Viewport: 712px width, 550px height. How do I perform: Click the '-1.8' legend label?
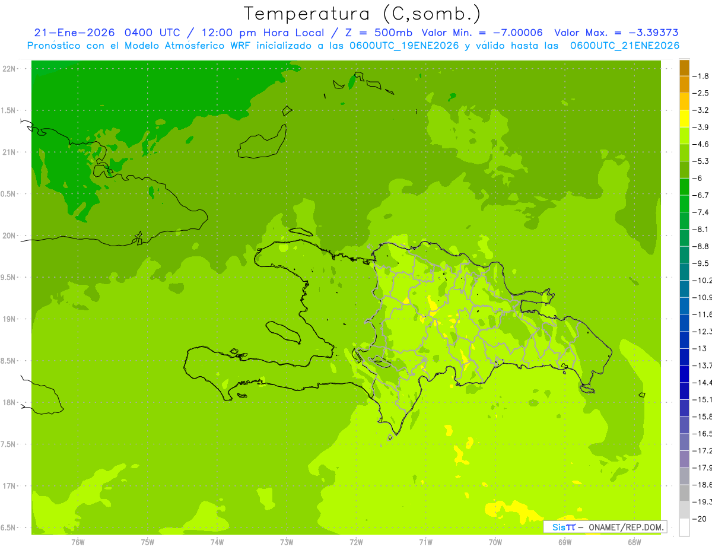pos(702,76)
